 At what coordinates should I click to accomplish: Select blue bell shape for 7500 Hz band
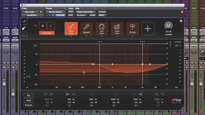click(134, 94)
